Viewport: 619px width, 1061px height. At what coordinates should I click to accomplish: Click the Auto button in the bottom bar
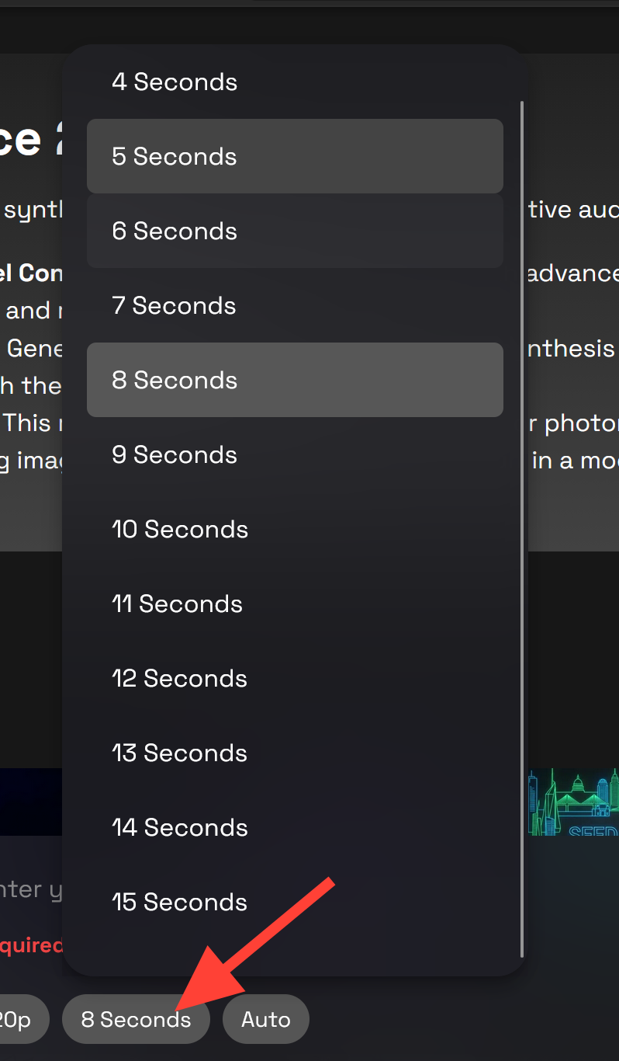pos(265,1019)
